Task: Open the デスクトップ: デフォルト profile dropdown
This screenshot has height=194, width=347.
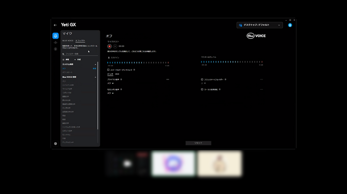Action: click(259, 25)
